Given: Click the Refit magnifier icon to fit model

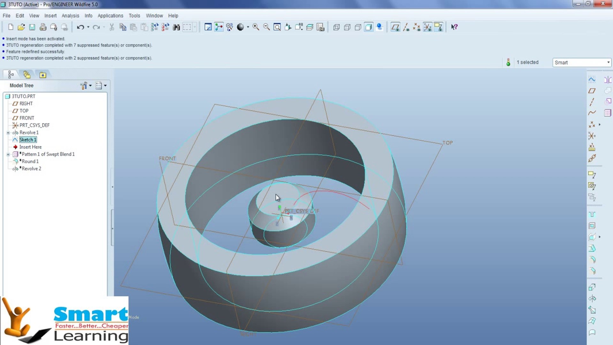Looking at the screenshot, I should coord(277,27).
